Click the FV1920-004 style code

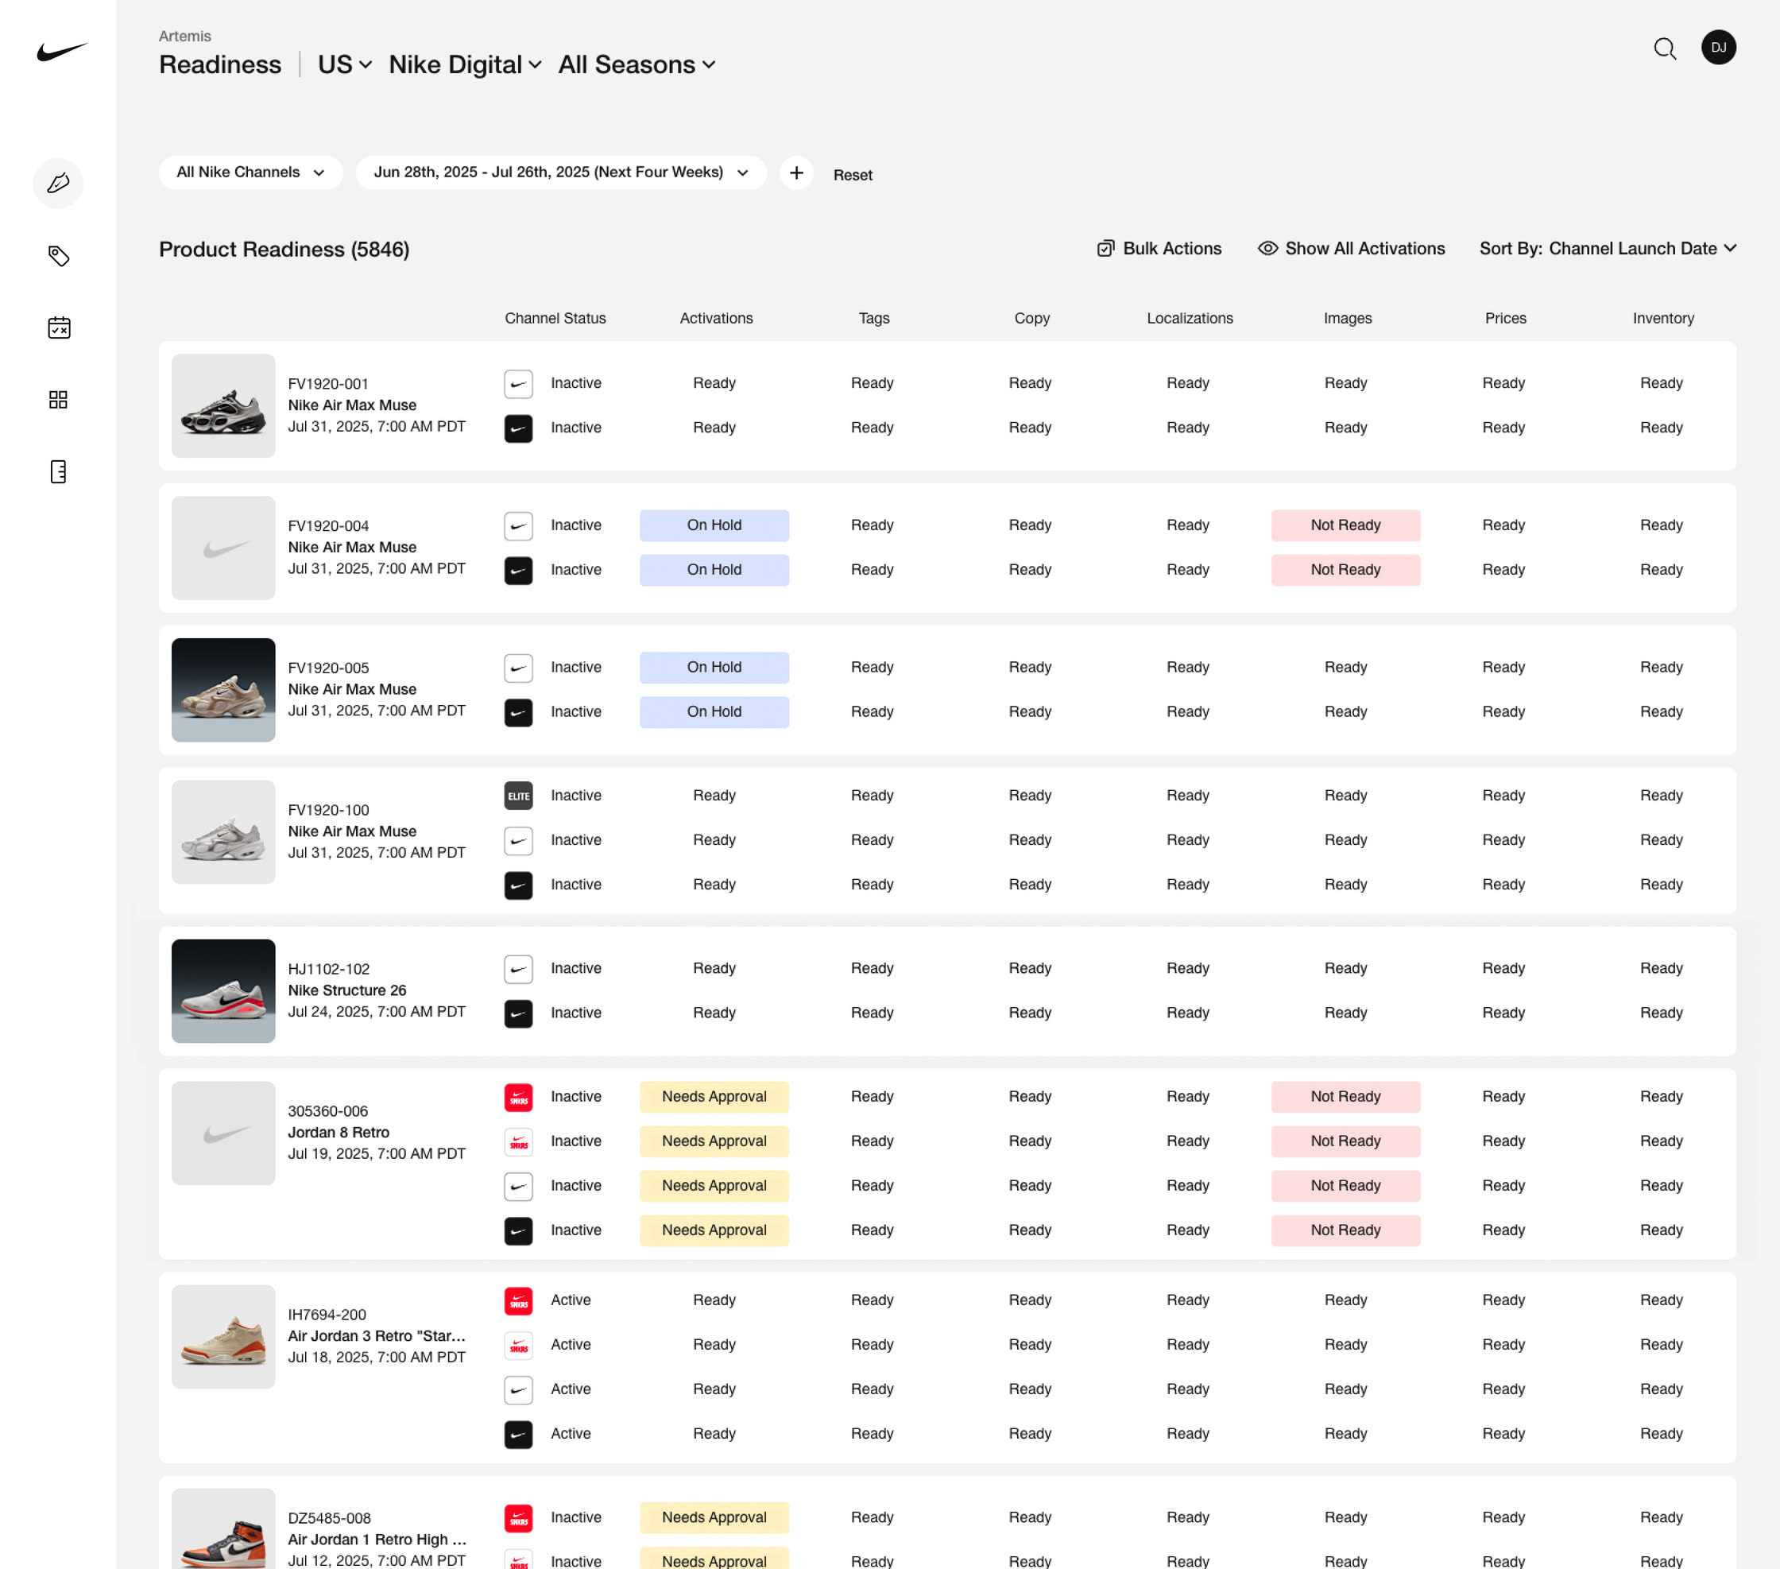[328, 526]
